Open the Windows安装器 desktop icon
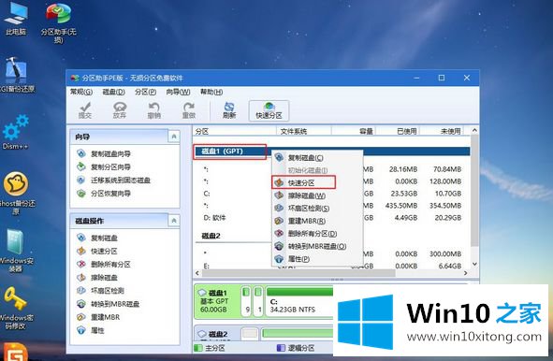This screenshot has width=553, height=361. [x=16, y=251]
